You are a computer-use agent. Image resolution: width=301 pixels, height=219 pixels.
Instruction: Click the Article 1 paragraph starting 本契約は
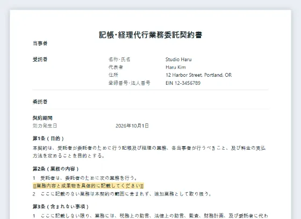pos(149,152)
